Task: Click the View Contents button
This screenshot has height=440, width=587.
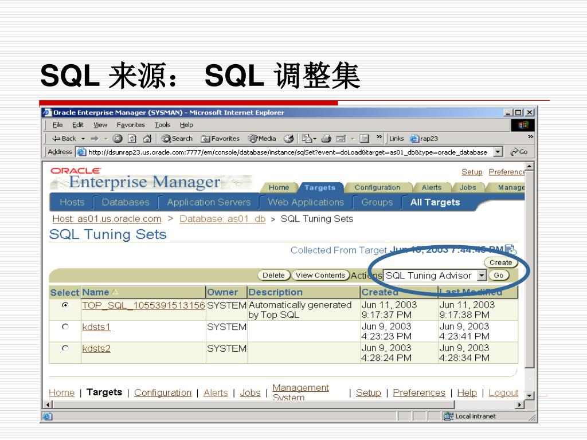Action: (320, 276)
